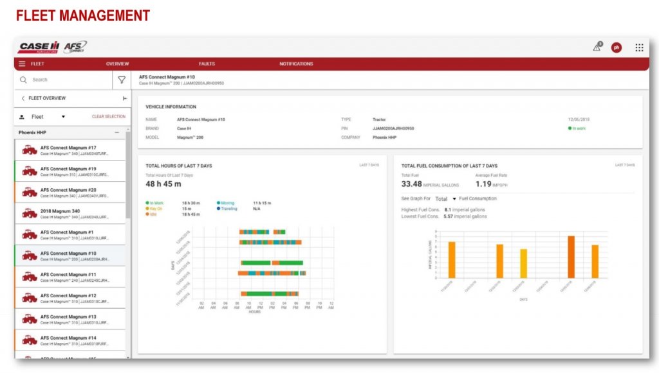659x373 pixels.
Task: Click the Lowest Fuel Cons. value 5.57
Action: pyautogui.click(x=448, y=217)
